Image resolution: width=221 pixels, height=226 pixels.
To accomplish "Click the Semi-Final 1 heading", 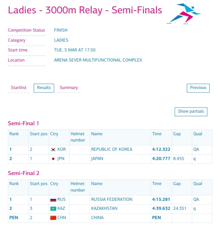I will click(23, 123).
